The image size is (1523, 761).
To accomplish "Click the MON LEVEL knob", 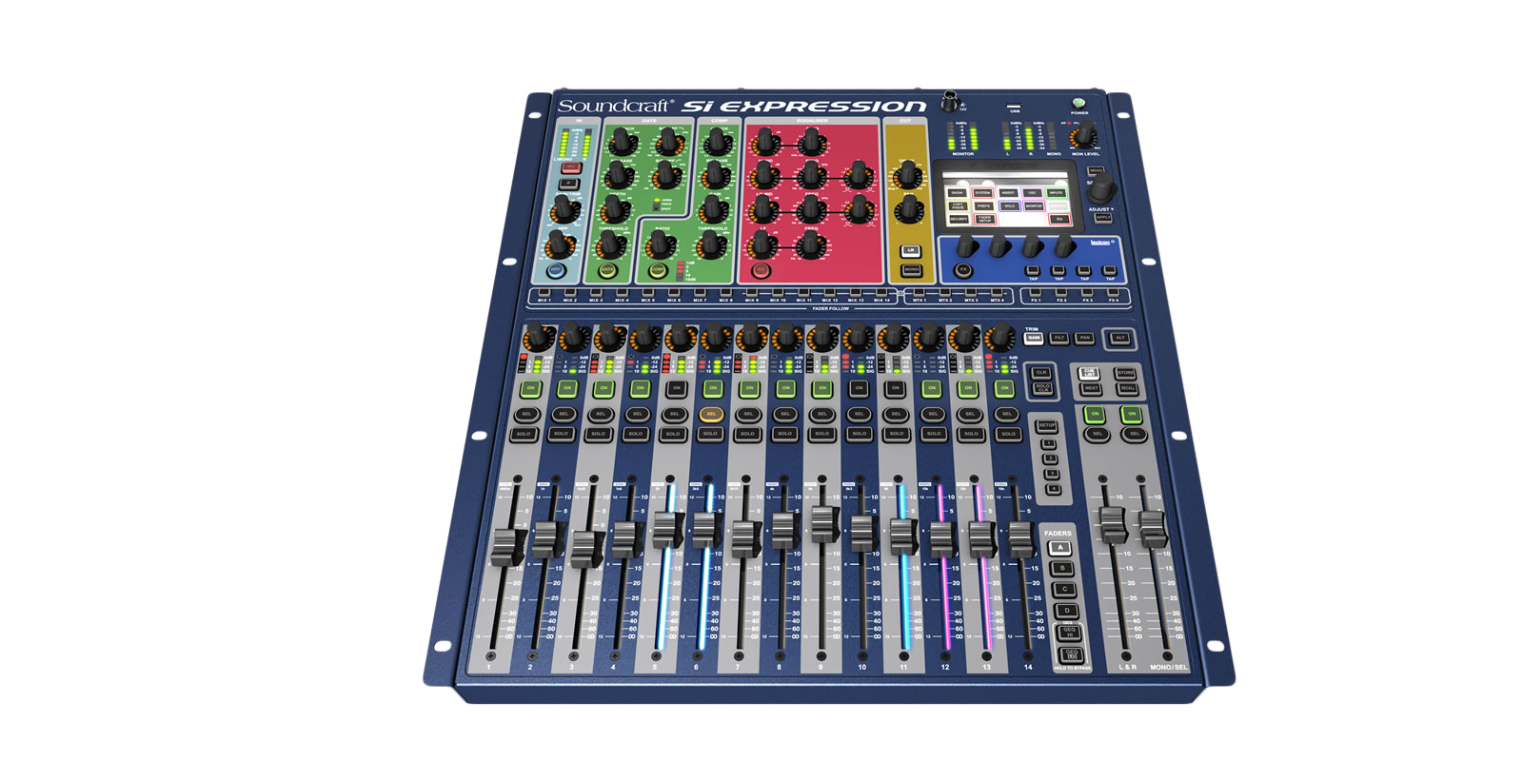I will tap(1083, 136).
